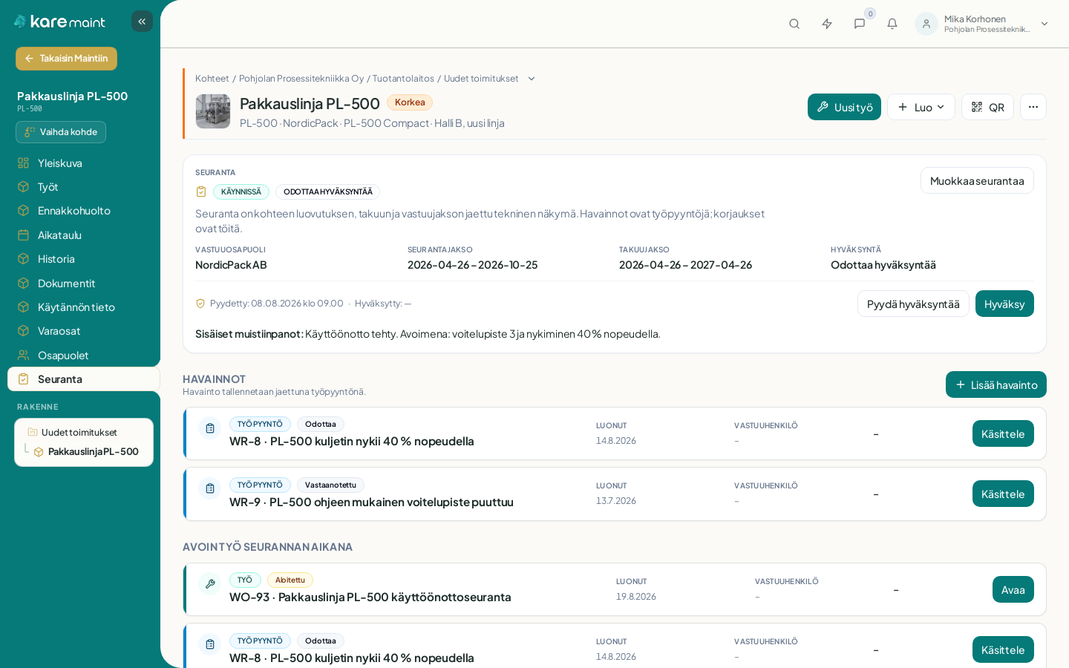
Task: Open the Tuotantolaitos breadcrumb link
Action: click(403, 79)
